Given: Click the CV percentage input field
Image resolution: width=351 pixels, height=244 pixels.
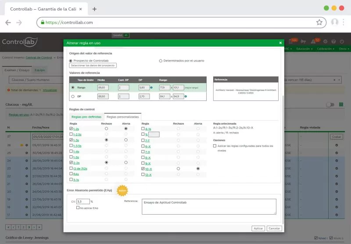Looking at the screenshot, I should point(82,201).
